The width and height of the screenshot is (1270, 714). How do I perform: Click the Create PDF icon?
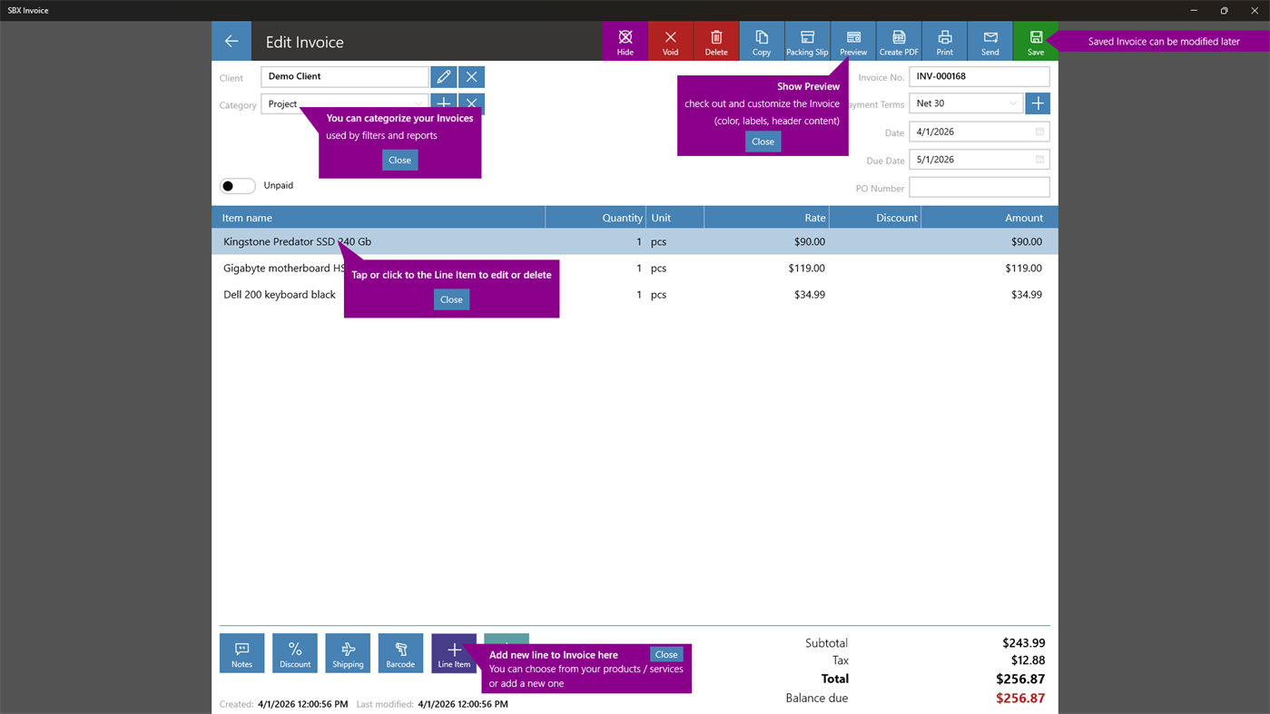[x=898, y=40]
